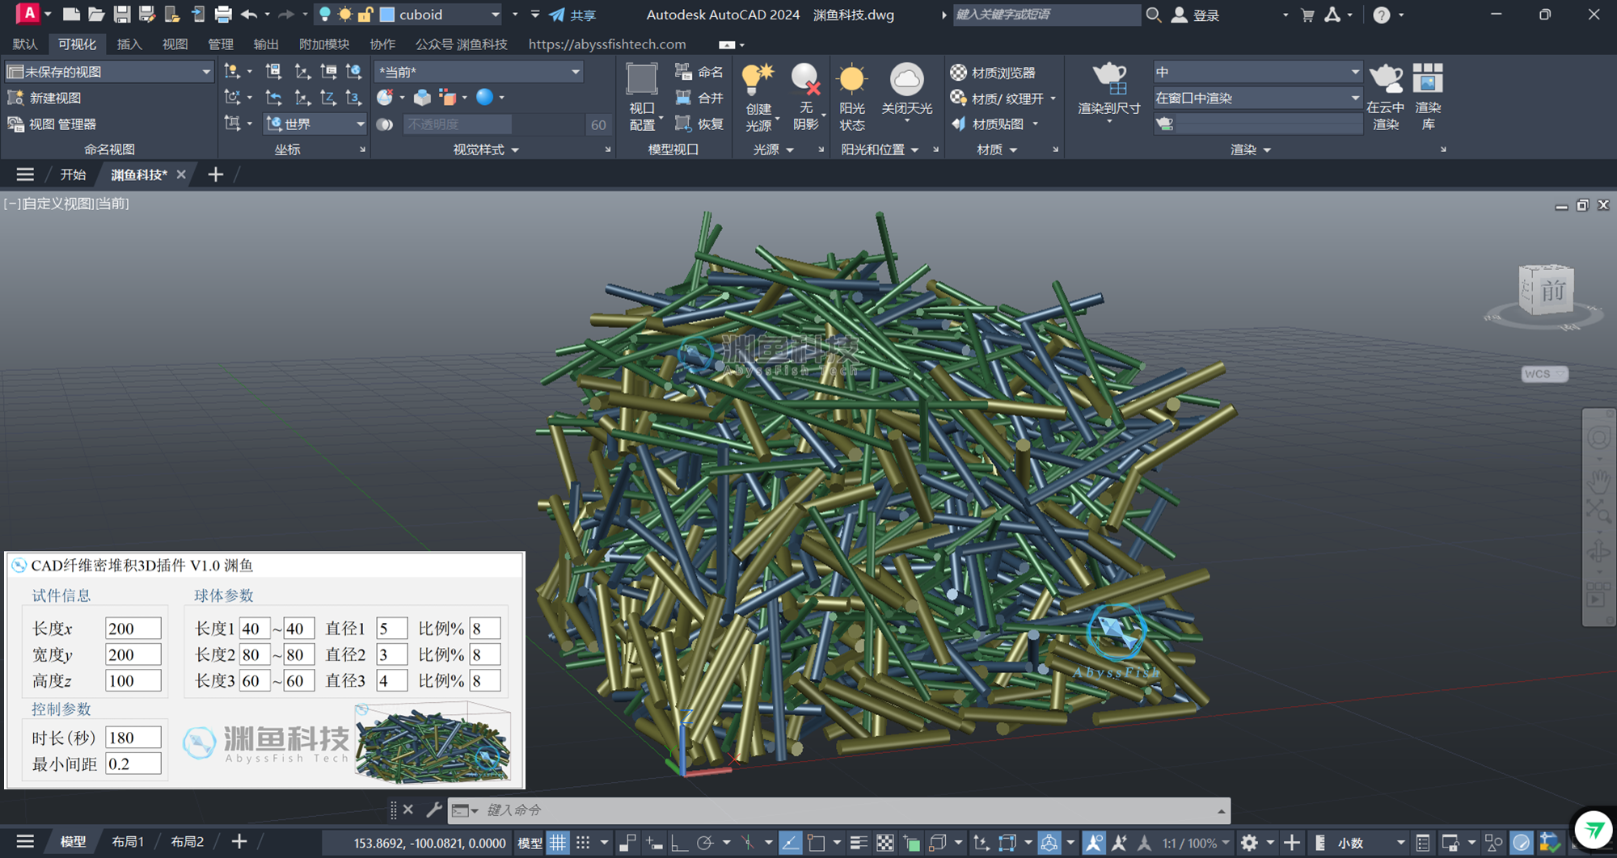
Task: Click the New drawing icon in the quick access toolbar
Action: pos(71,15)
